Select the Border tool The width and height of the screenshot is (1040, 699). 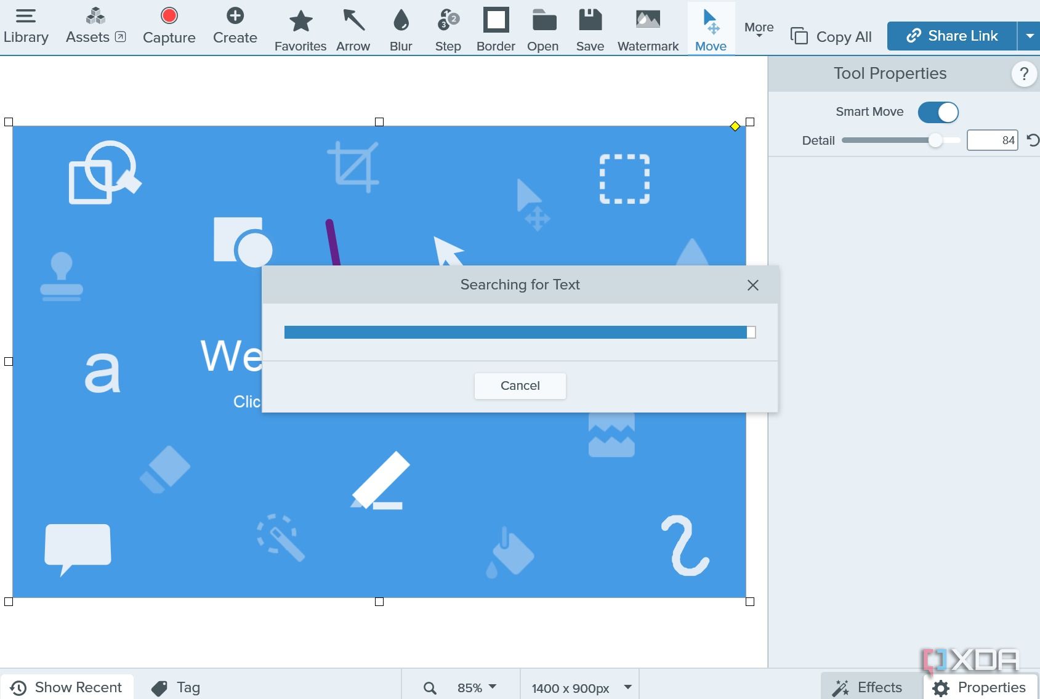[x=495, y=25]
